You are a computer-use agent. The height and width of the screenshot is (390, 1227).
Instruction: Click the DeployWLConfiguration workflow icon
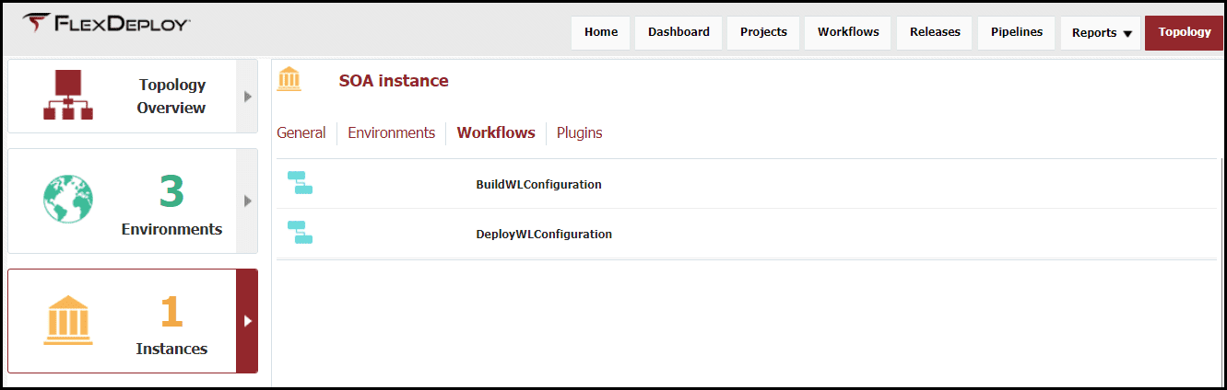[x=301, y=232]
